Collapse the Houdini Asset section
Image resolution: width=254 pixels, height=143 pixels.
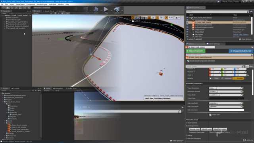187,120
